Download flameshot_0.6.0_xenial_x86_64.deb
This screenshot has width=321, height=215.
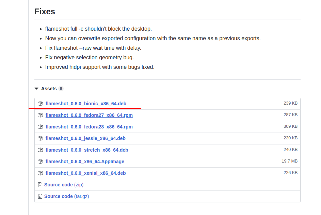coord(85,173)
